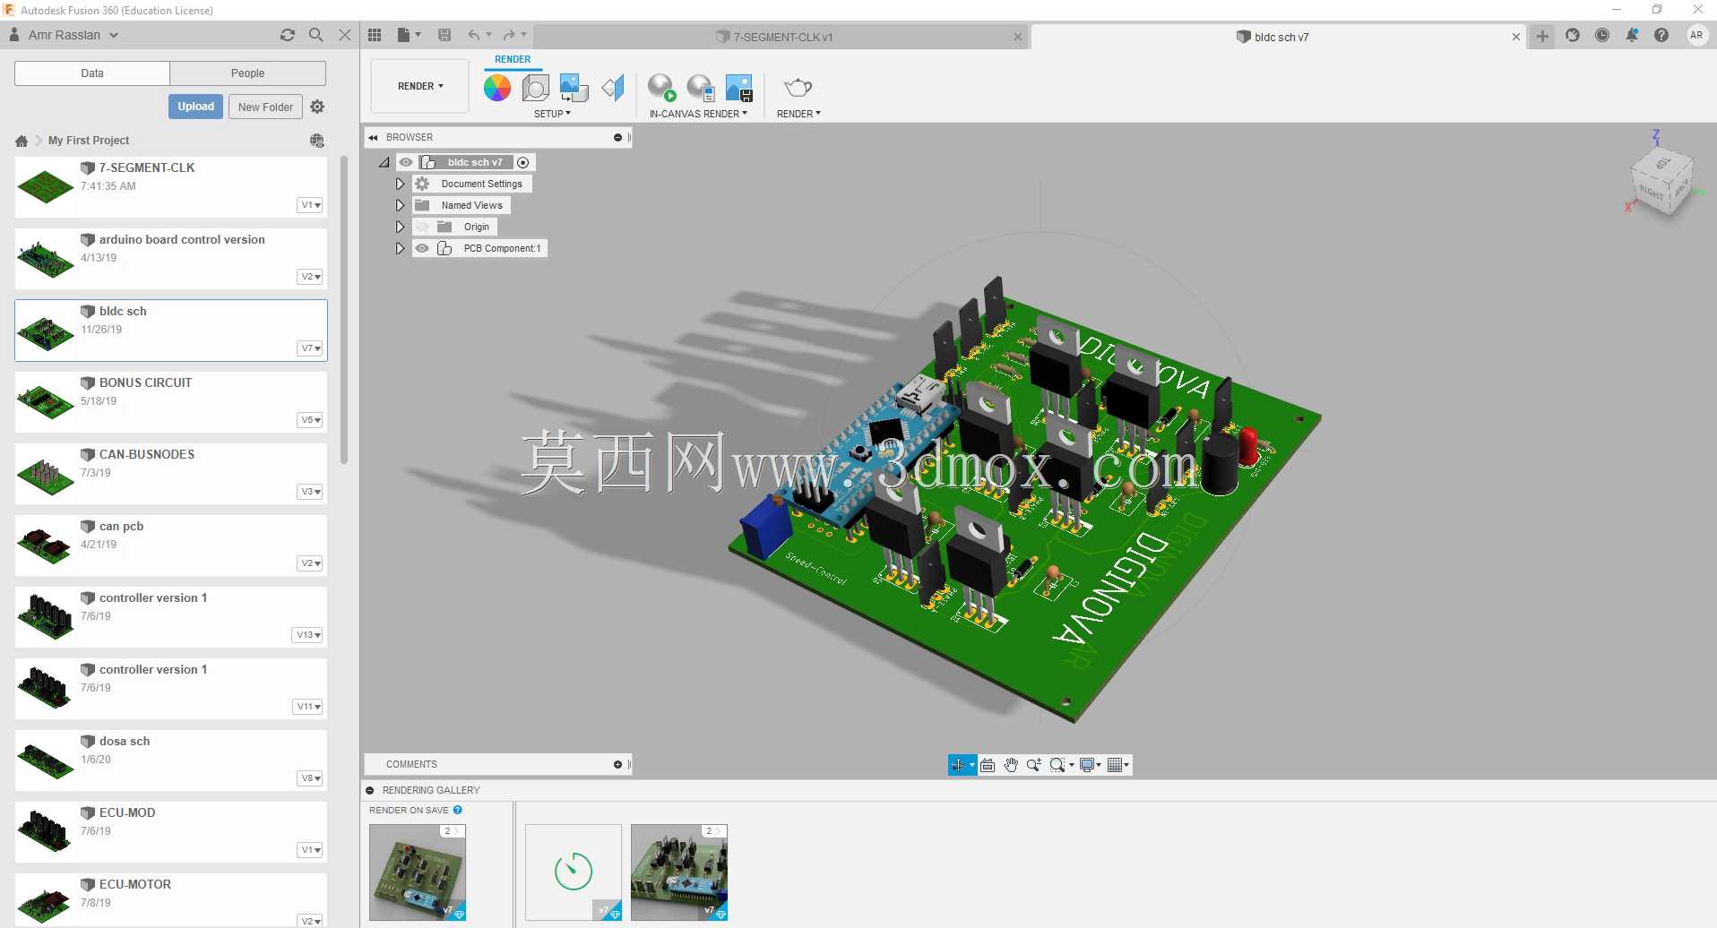This screenshot has height=928, width=1717.
Task: Go to the projects home icon
Action: click(22, 141)
